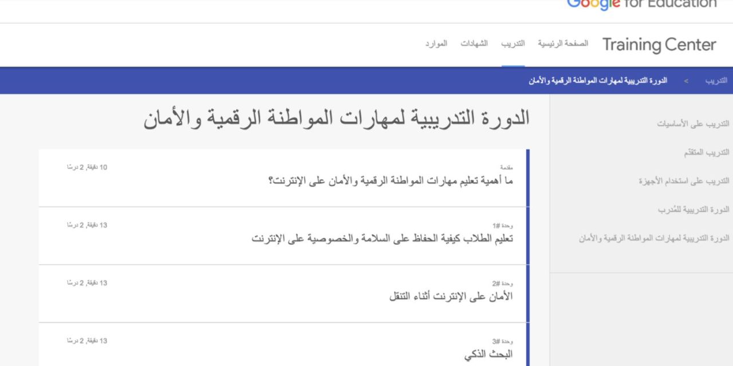Open the الصفحة الرئيسية nav tab
Screen dimensions: 733x366
562,43
